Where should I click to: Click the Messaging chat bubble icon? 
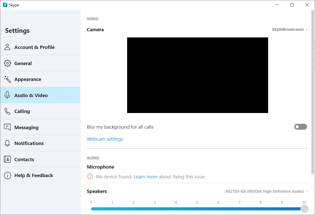tap(7, 127)
